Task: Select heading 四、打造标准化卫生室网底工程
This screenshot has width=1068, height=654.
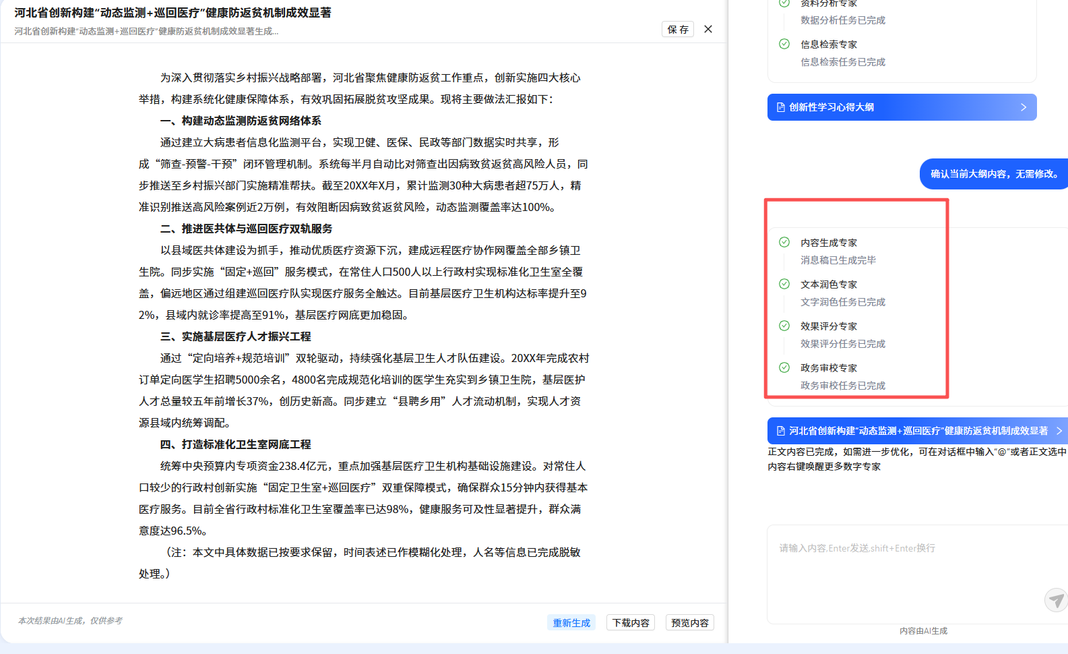Action: pyautogui.click(x=235, y=444)
